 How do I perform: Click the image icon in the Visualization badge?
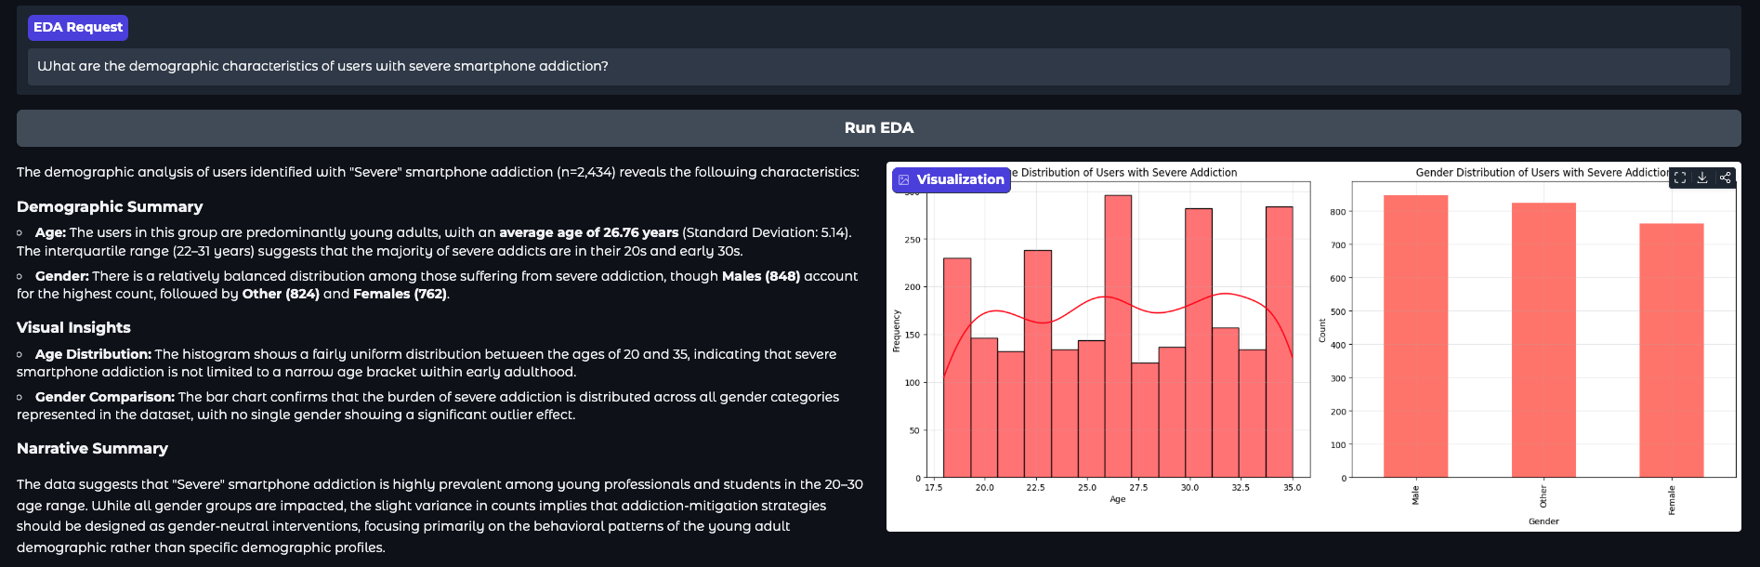point(904,180)
